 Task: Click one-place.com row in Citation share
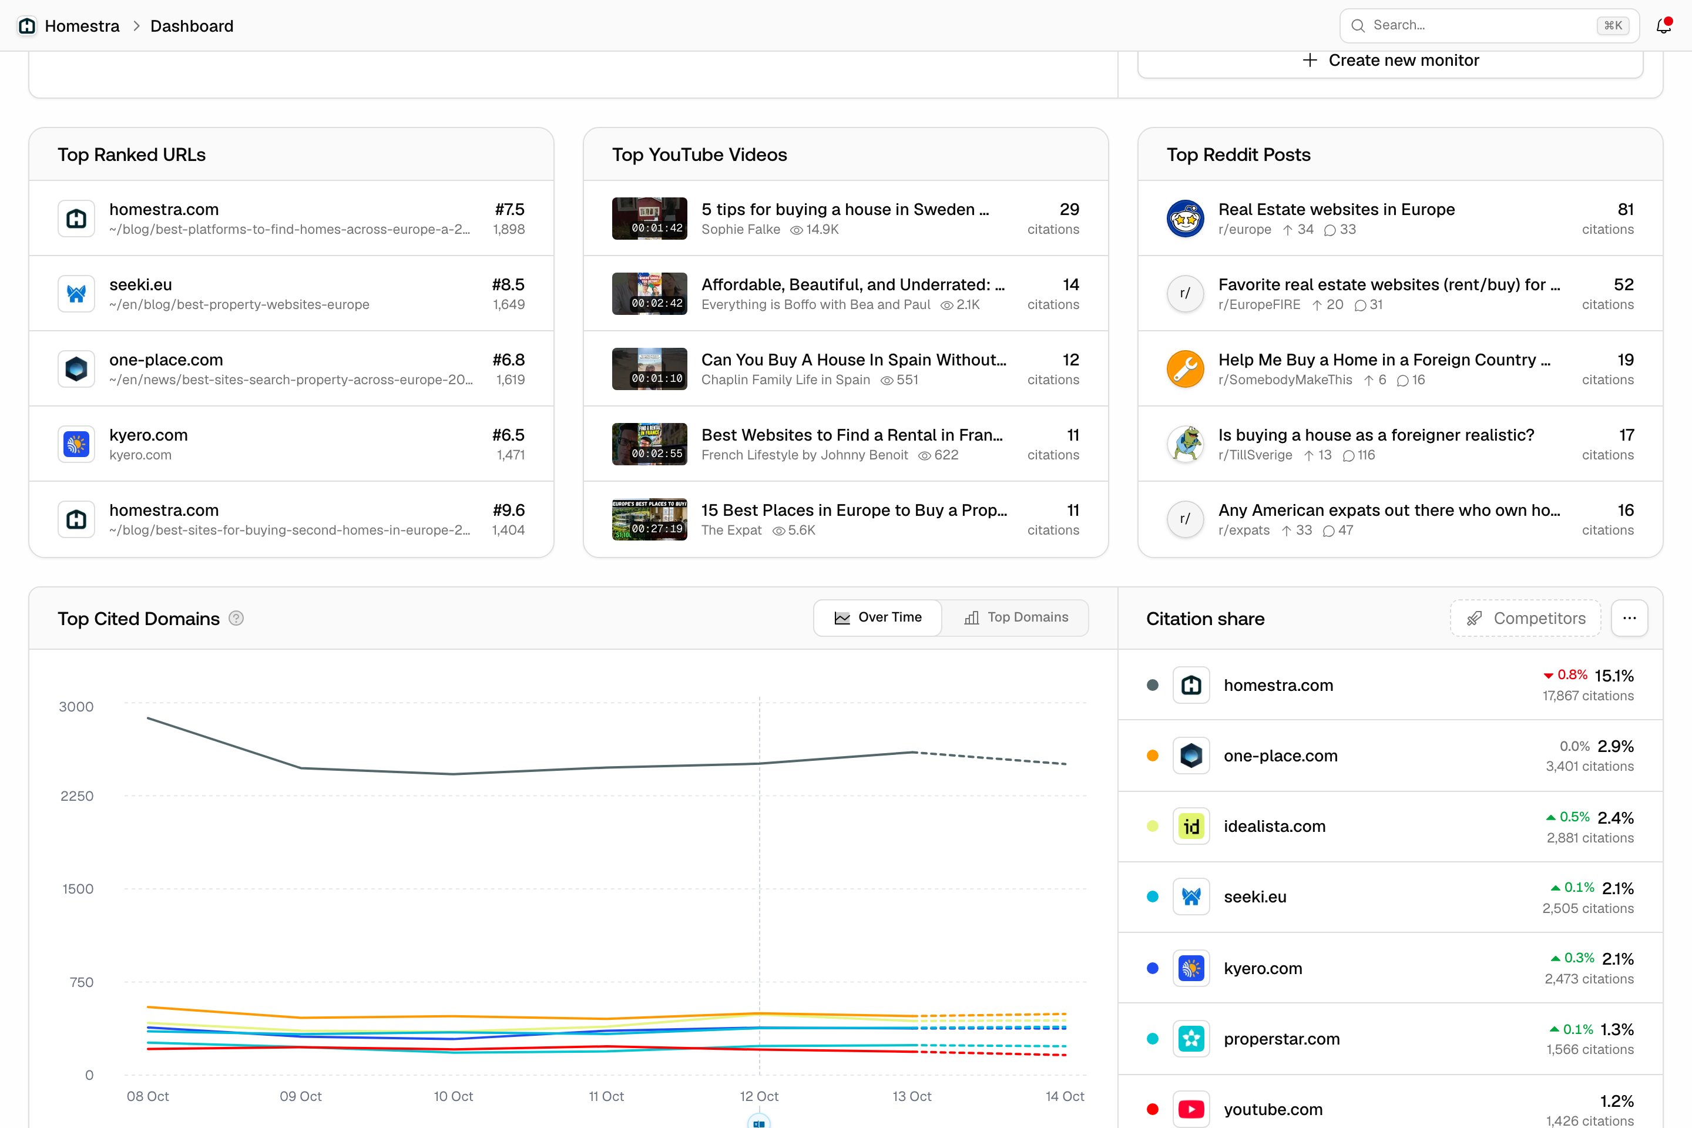coord(1390,756)
